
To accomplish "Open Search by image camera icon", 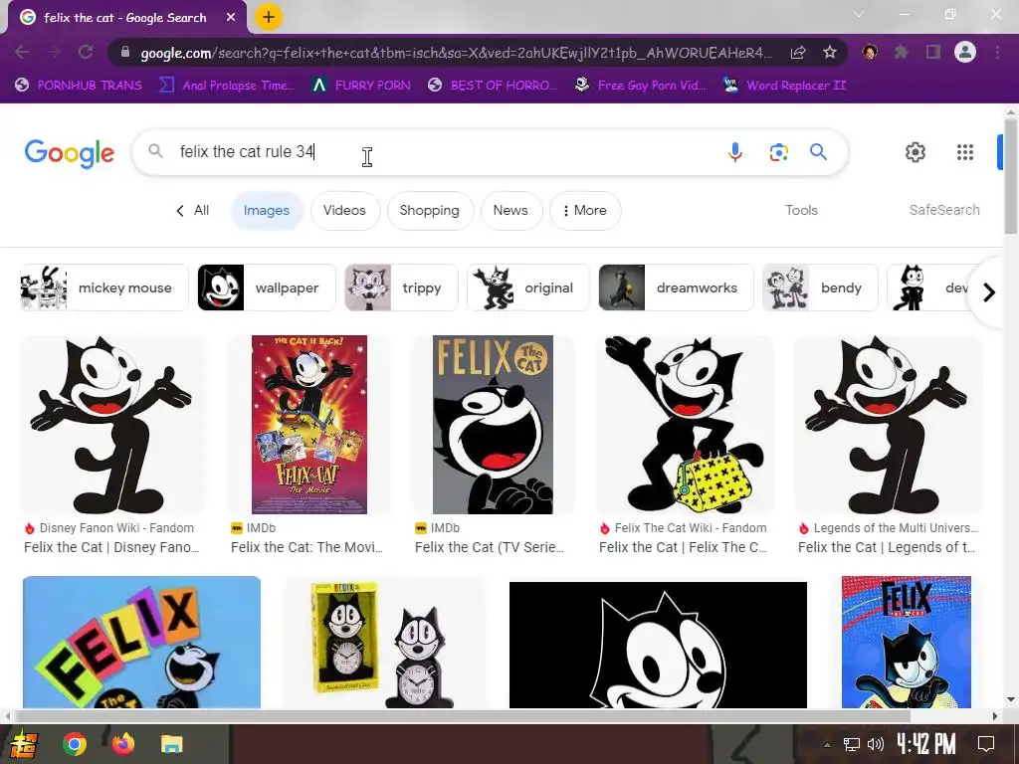I will [x=778, y=152].
